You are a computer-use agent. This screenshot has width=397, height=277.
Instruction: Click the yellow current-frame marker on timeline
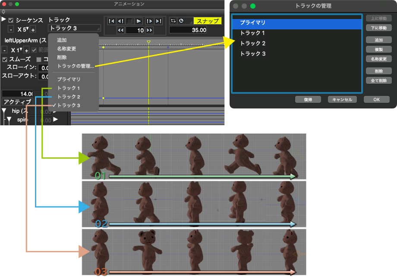click(x=148, y=42)
